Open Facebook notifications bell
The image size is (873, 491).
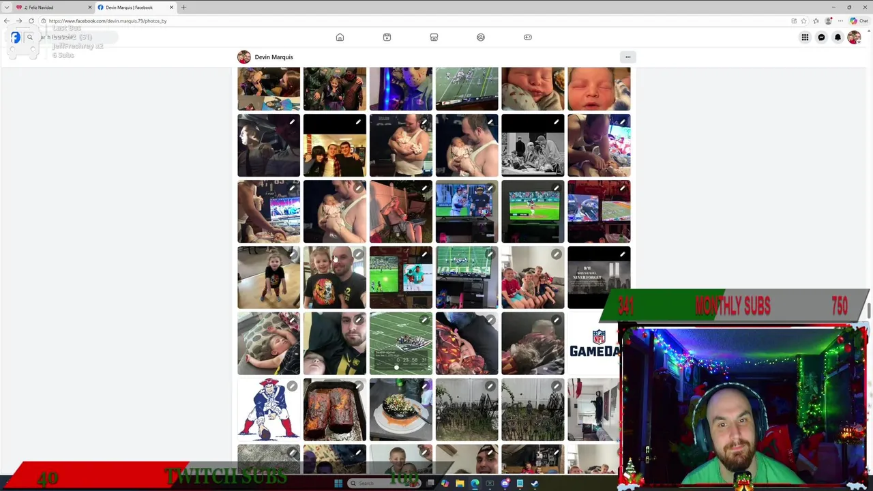(838, 38)
